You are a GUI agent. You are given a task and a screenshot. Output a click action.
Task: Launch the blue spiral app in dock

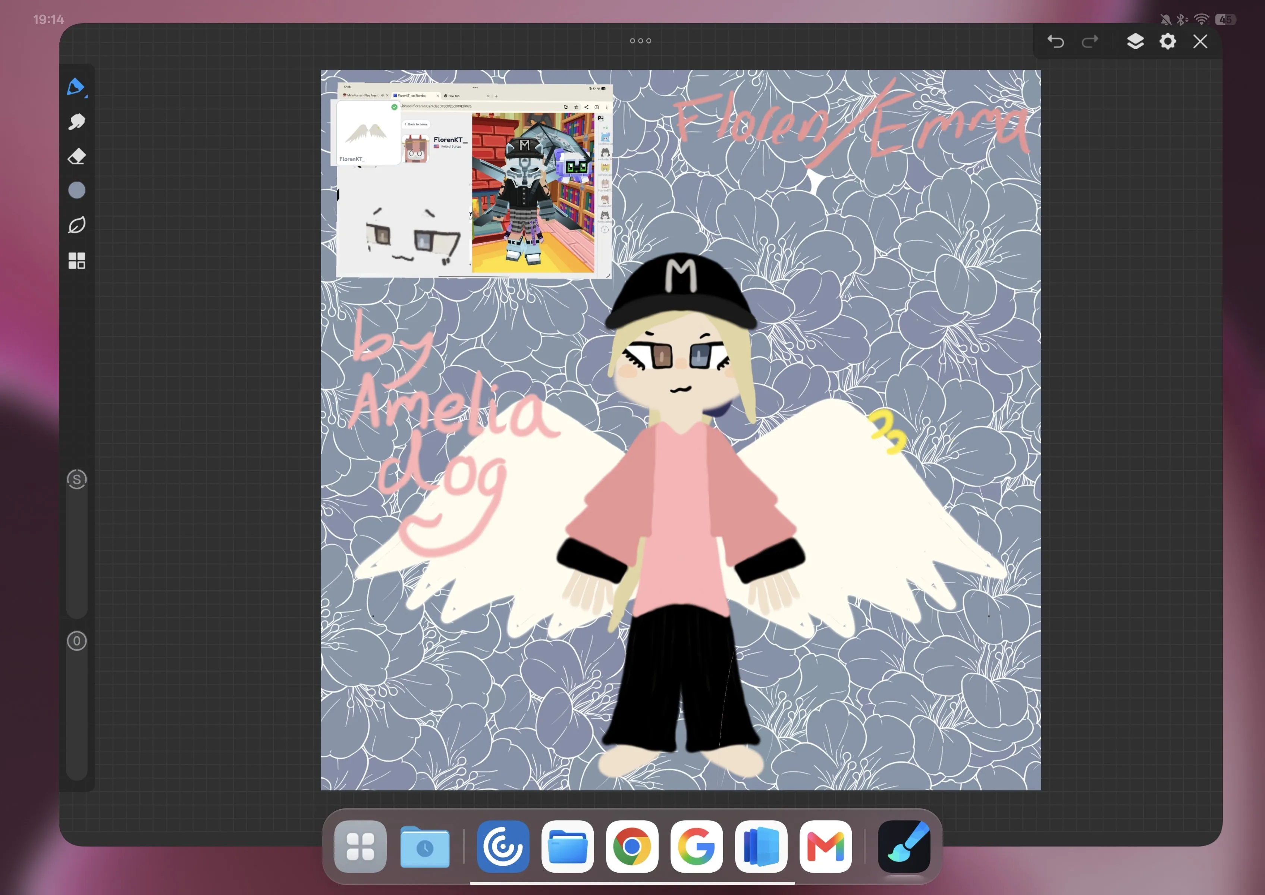(503, 846)
